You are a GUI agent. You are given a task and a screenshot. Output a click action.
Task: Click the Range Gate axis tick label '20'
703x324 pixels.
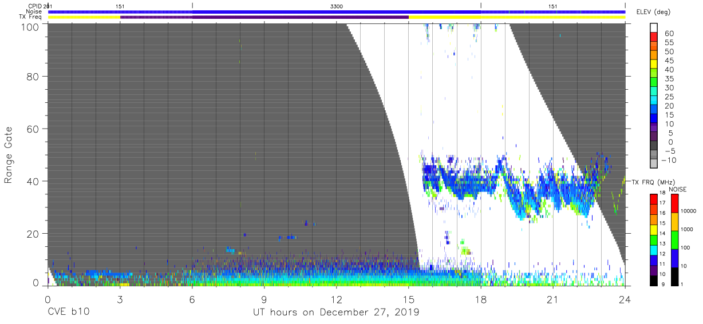(33, 234)
